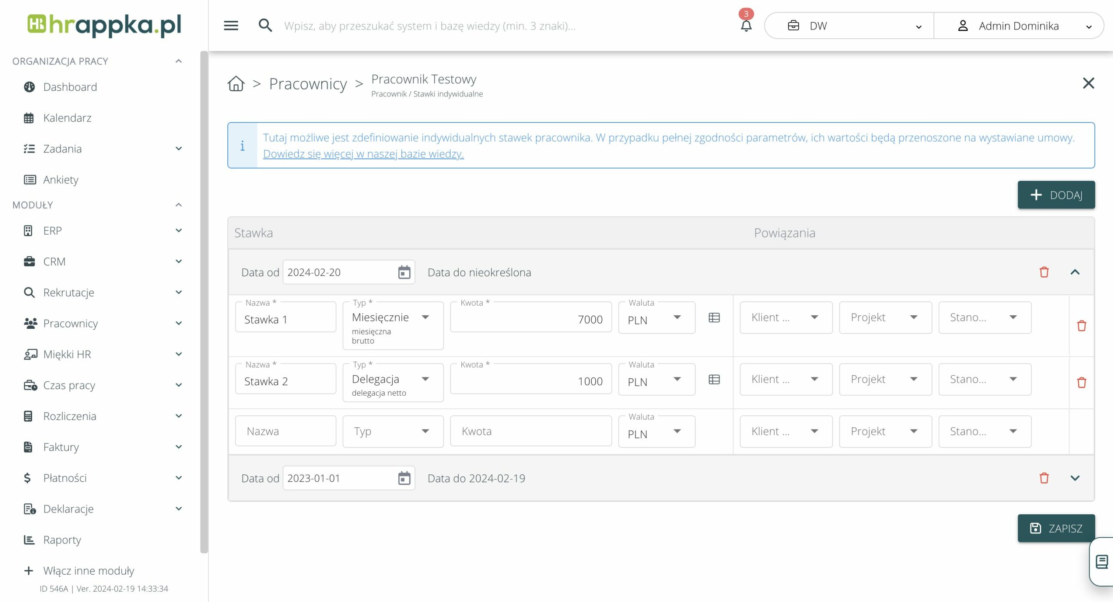Open knowledge base book icon at bottom right
The image size is (1113, 602).
pyautogui.click(x=1102, y=562)
